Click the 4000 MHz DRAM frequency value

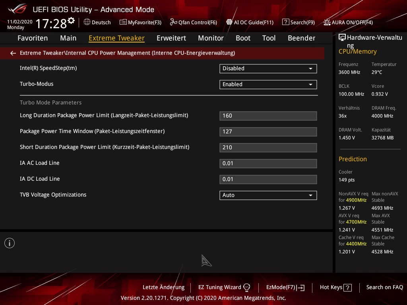click(382, 116)
